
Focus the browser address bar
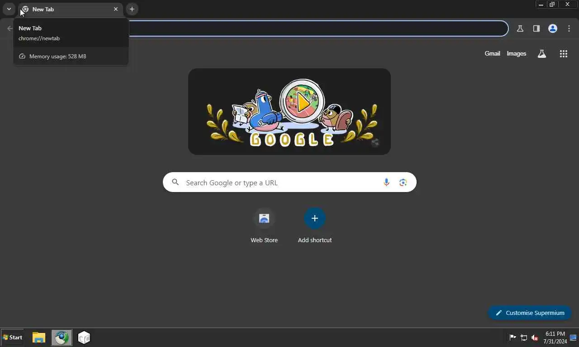tap(318, 28)
